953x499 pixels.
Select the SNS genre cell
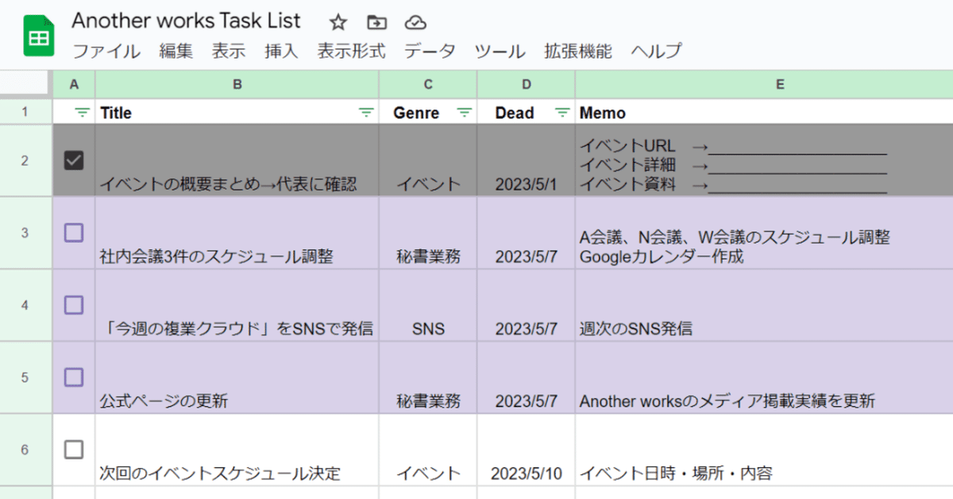click(428, 305)
